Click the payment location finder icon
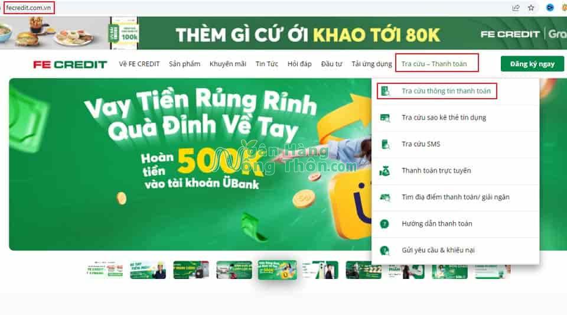567x315 pixels. pyautogui.click(x=384, y=197)
